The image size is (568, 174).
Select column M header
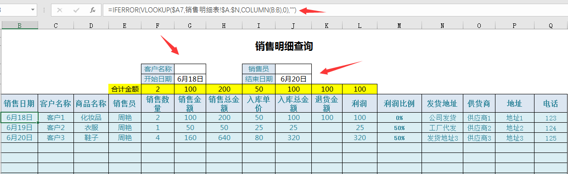coord(399,26)
